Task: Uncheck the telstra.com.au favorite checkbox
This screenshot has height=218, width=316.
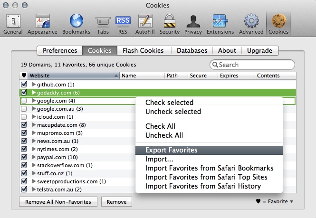Action: (x=24, y=190)
